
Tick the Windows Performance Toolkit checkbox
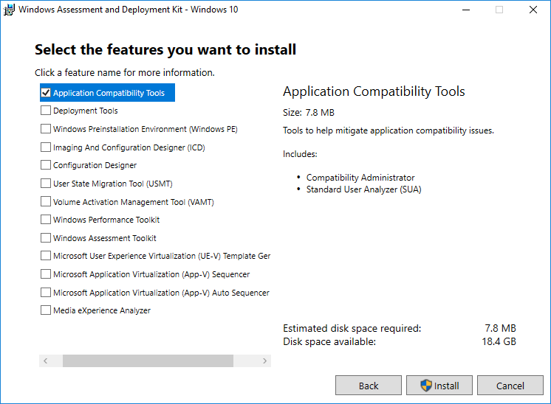(x=46, y=220)
